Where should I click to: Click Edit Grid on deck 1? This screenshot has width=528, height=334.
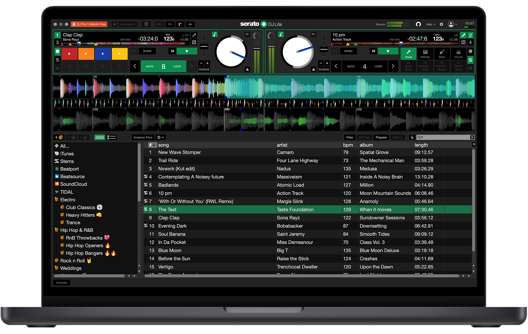(x=125, y=40)
